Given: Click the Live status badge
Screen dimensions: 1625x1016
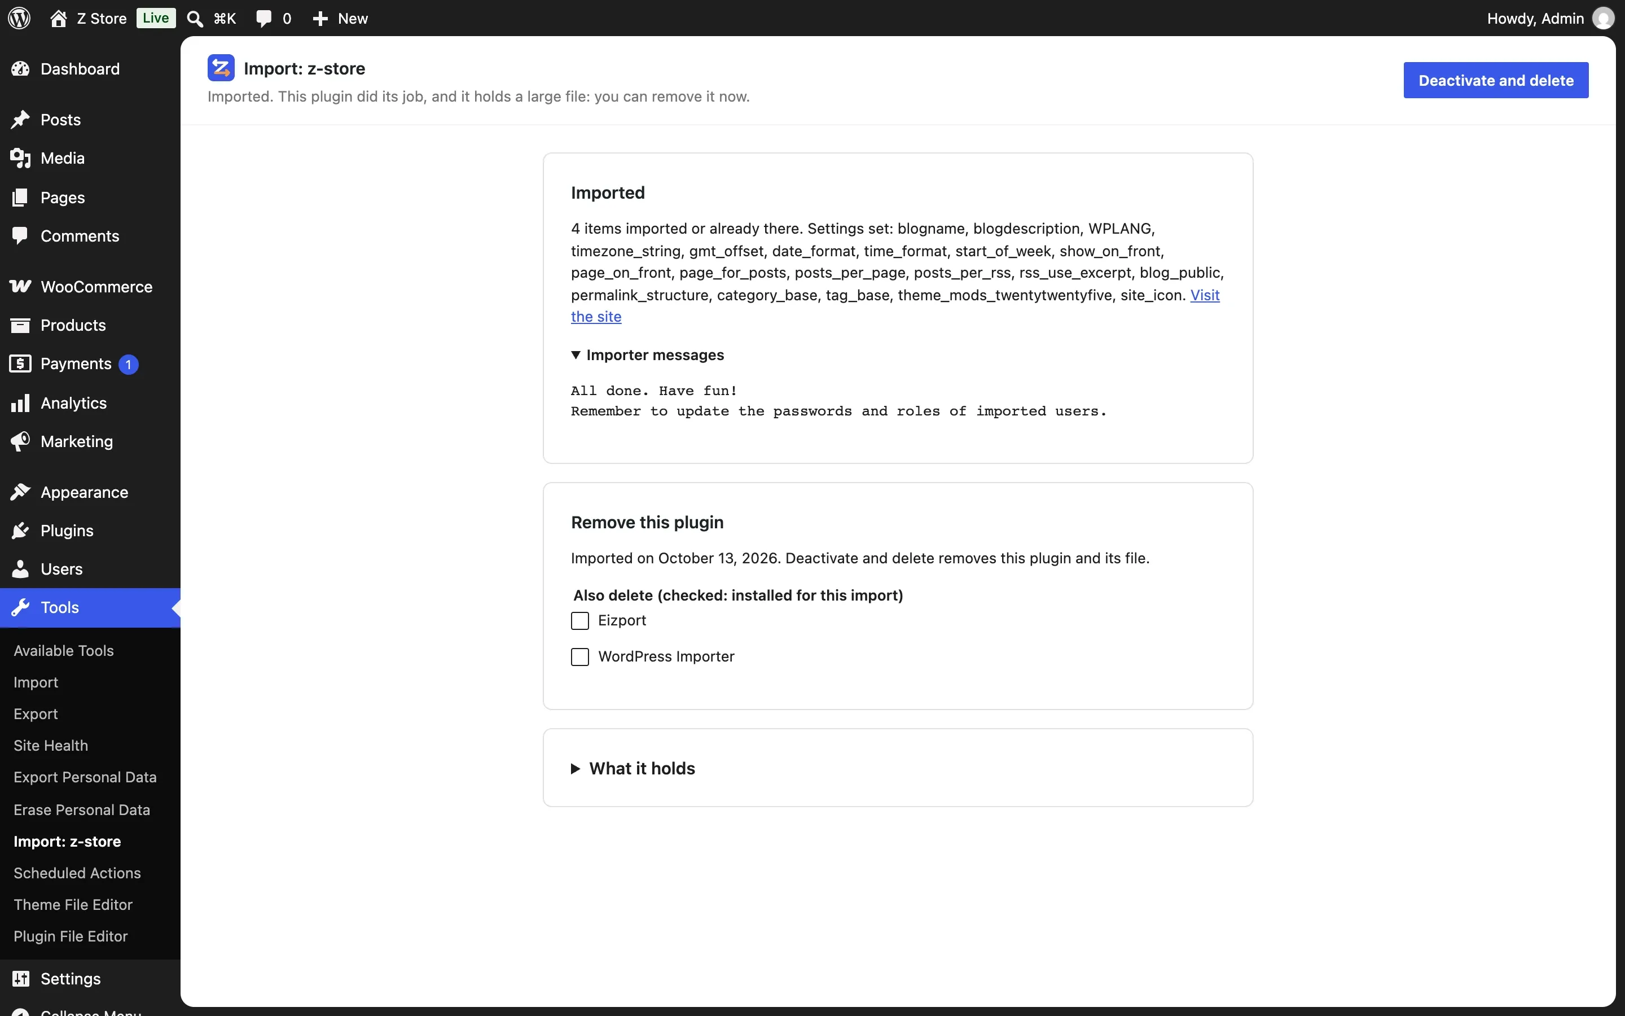Looking at the screenshot, I should [x=156, y=18].
